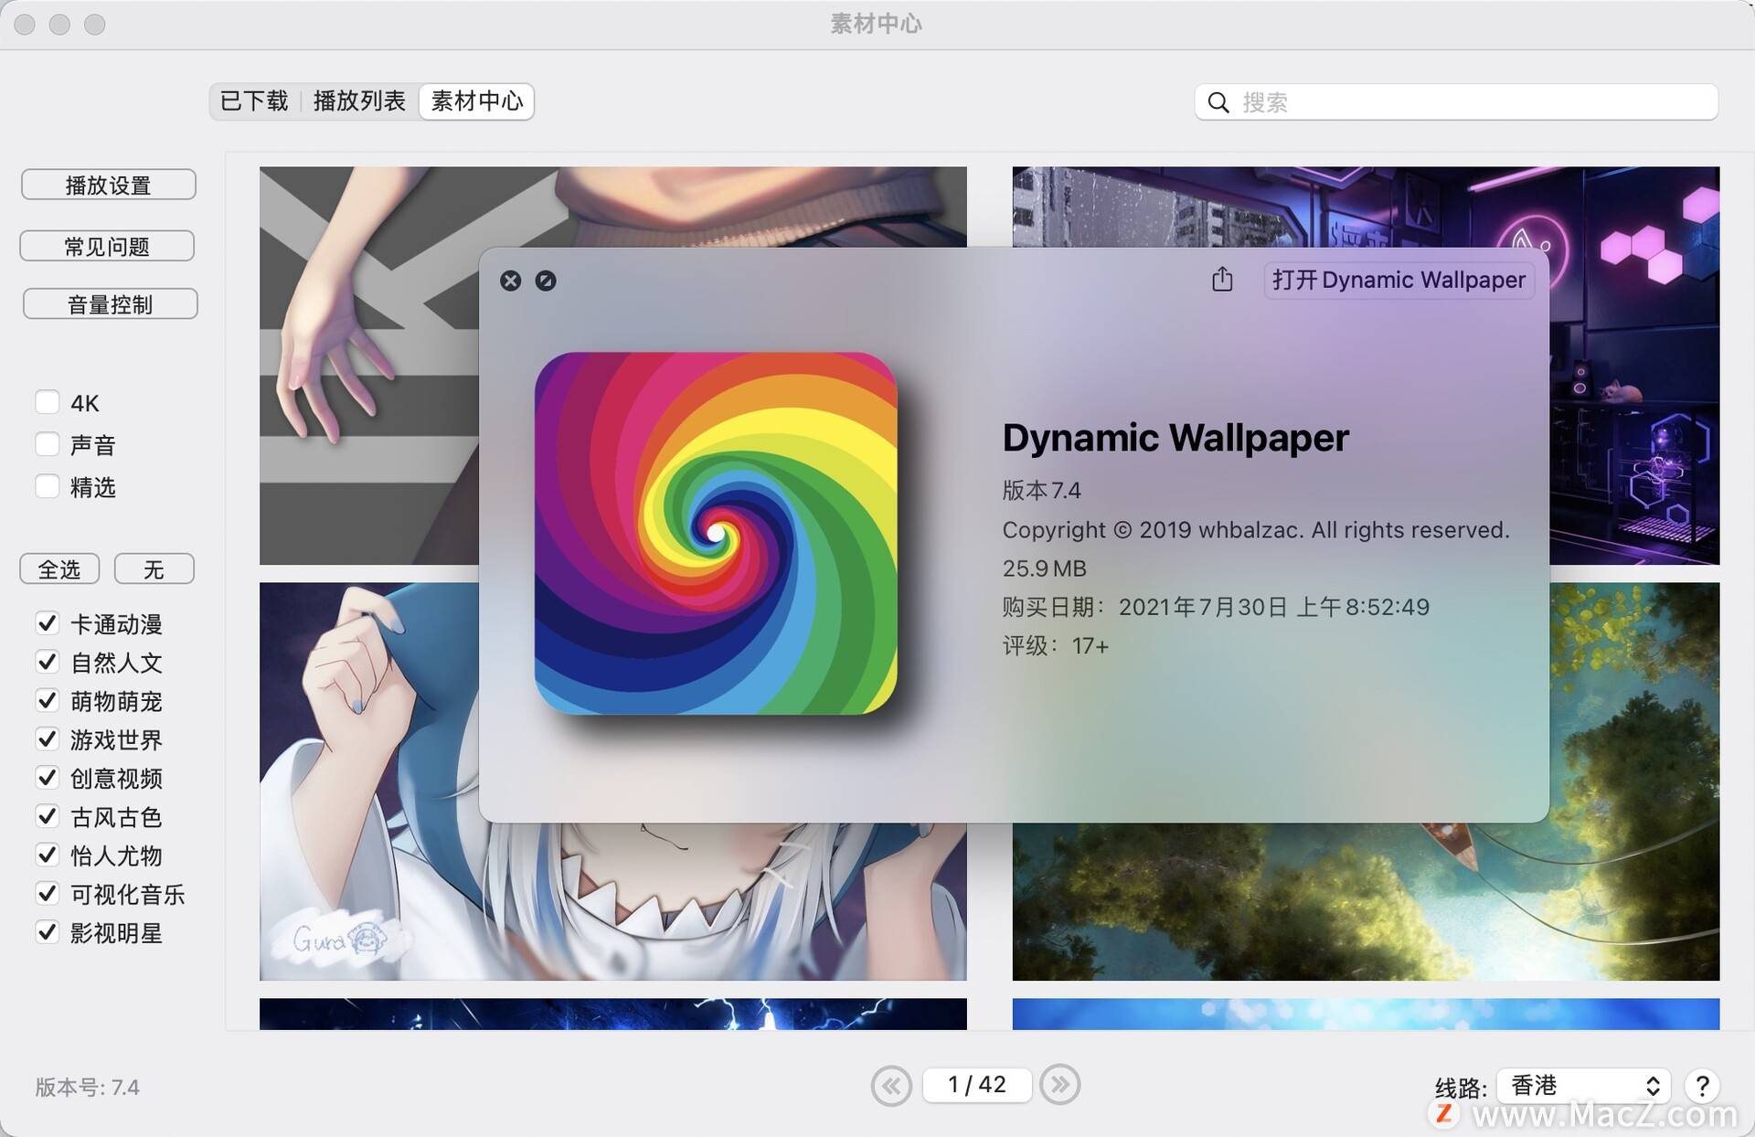Uncheck the 创意视频 category
This screenshot has width=1755, height=1137.
click(x=48, y=778)
